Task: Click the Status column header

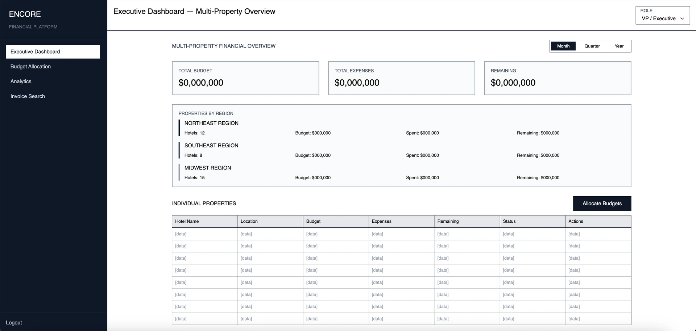Action: click(x=509, y=221)
